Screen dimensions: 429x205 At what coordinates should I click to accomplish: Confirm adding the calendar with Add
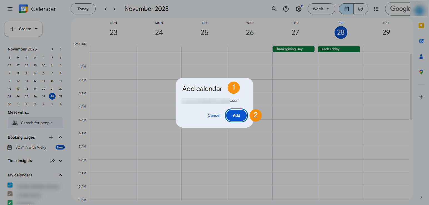(x=236, y=115)
